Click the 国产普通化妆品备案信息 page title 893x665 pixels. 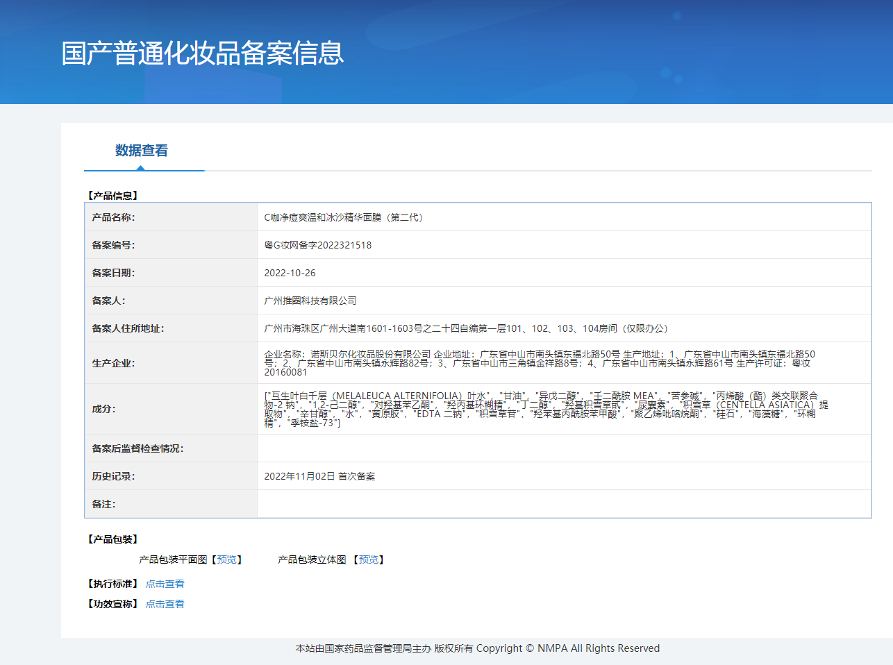202,53
